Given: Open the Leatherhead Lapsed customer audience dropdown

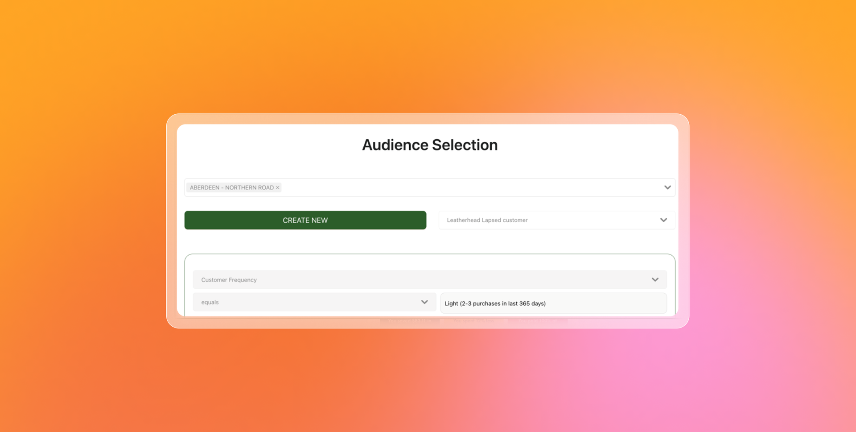Looking at the screenshot, I should [557, 220].
